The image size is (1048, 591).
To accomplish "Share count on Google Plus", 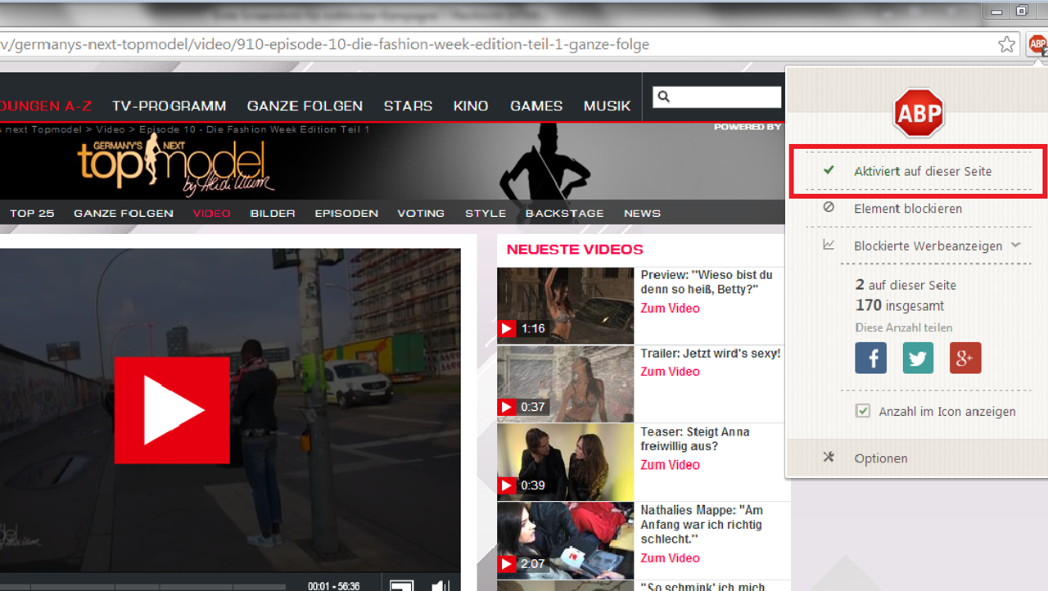I will click(x=965, y=358).
